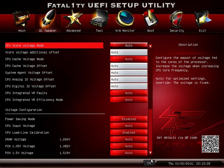Click Vcore voltage additional offset field

tap(129, 52)
